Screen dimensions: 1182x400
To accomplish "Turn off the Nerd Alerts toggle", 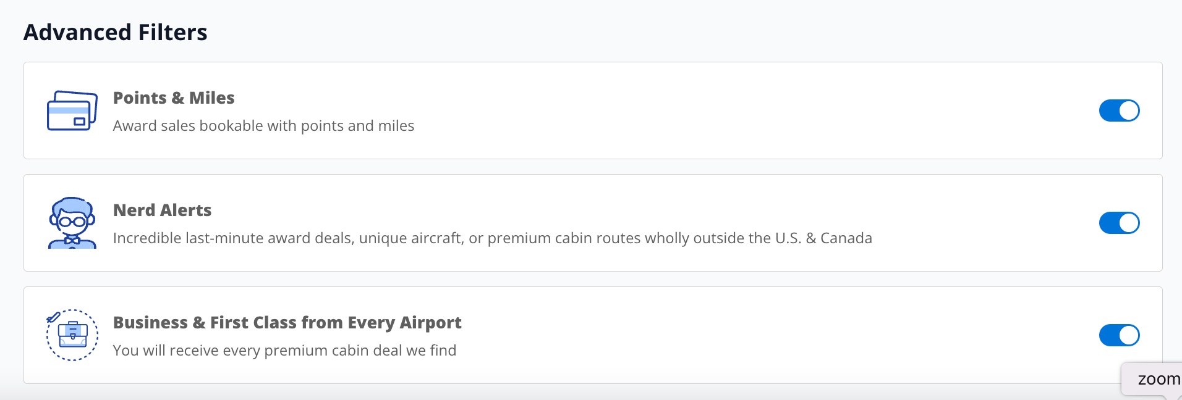I will coord(1120,223).
